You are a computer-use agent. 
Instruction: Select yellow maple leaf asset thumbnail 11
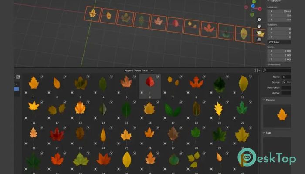pos(34,106)
